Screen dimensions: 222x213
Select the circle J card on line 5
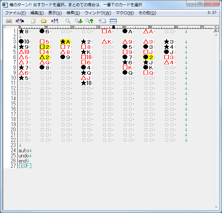click(x=169, y=52)
